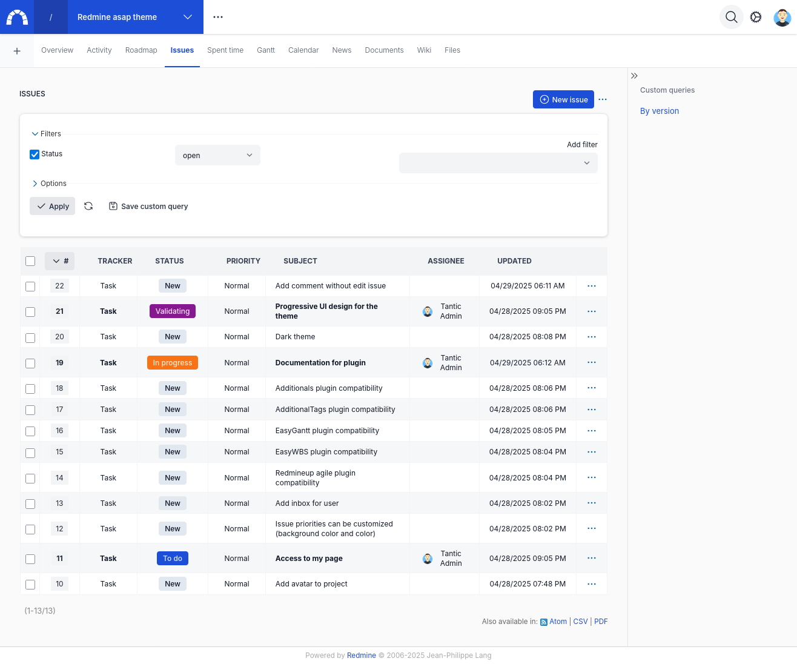Open By version custom query
Screen dimensions: 797x664
[660, 111]
